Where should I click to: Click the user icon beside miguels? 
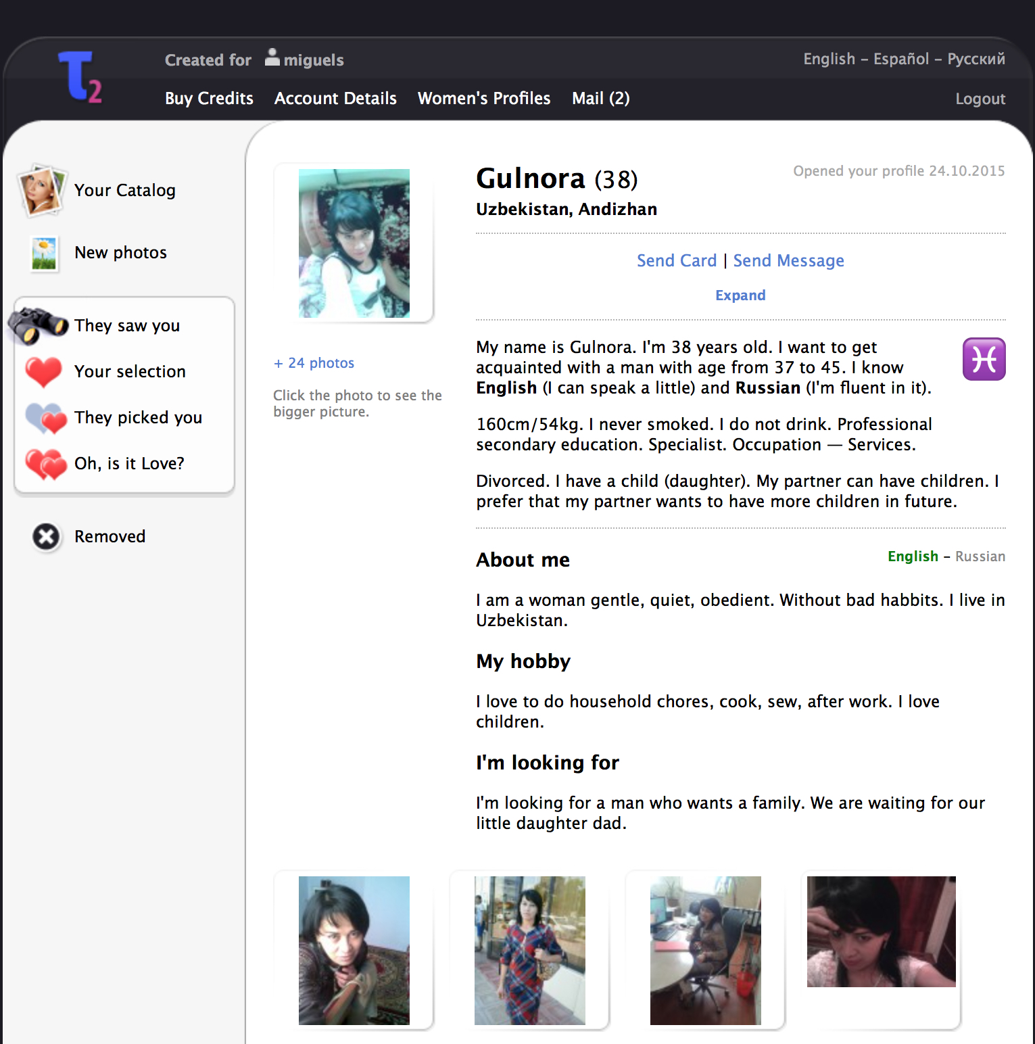pos(272,57)
